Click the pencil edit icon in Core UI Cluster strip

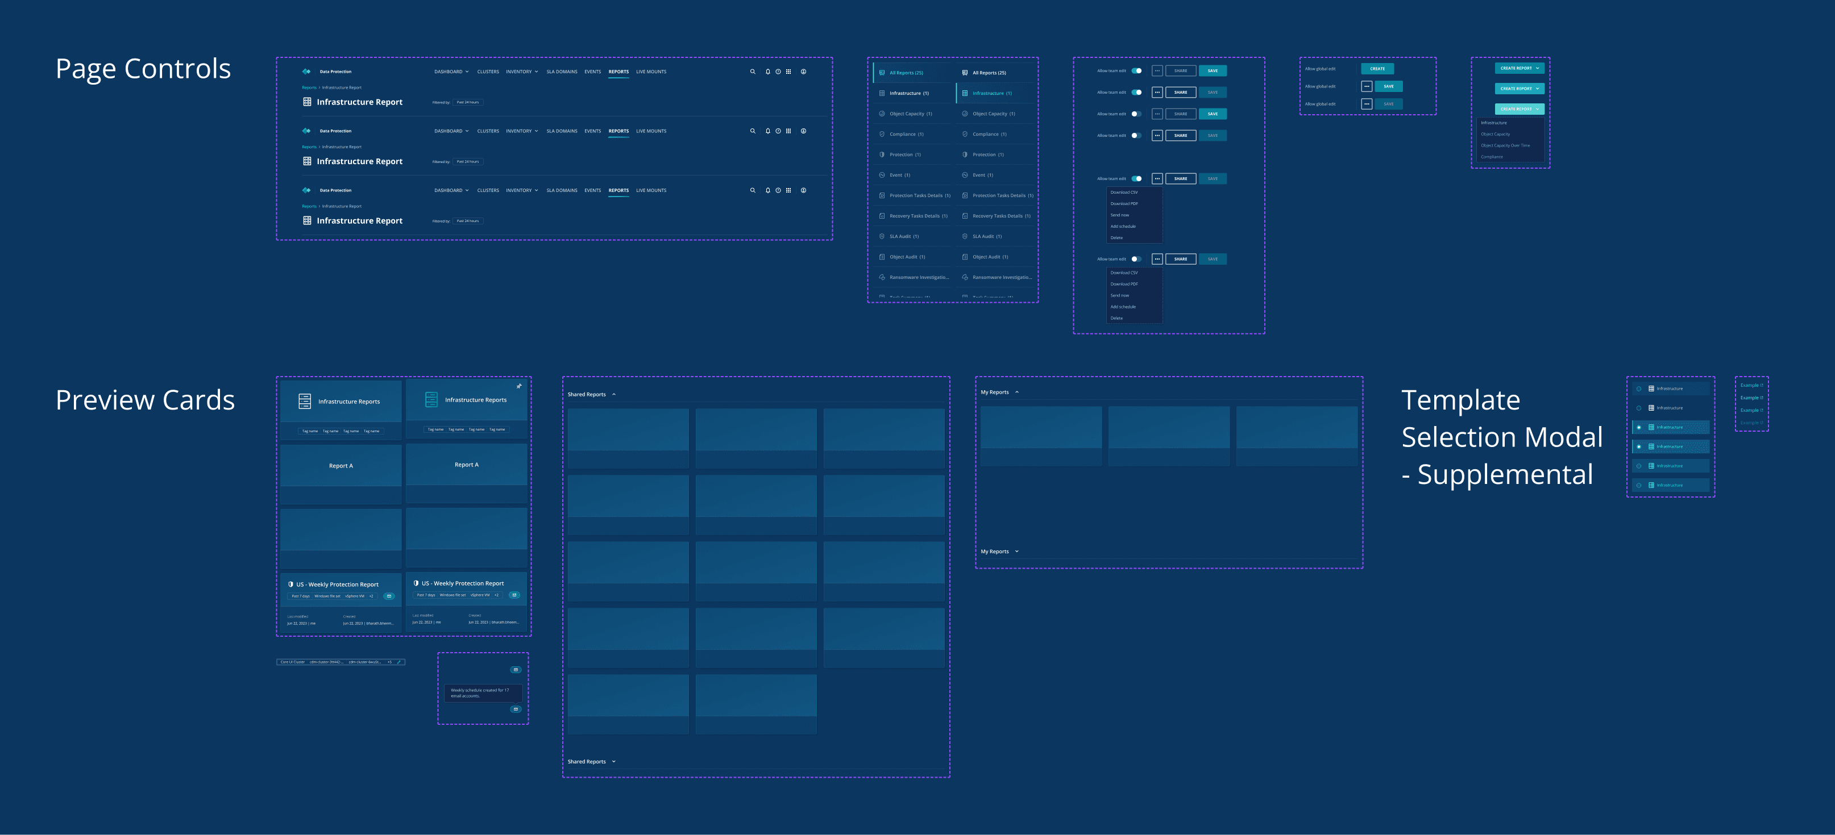click(400, 662)
